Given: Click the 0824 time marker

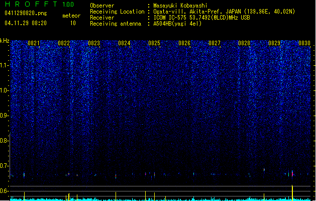Looking at the screenshot, I should [124, 43].
